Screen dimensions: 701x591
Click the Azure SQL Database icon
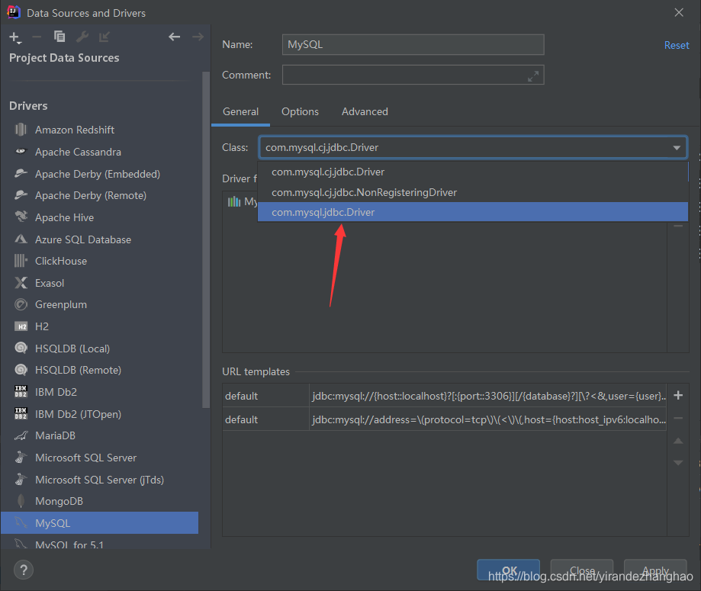click(x=21, y=239)
